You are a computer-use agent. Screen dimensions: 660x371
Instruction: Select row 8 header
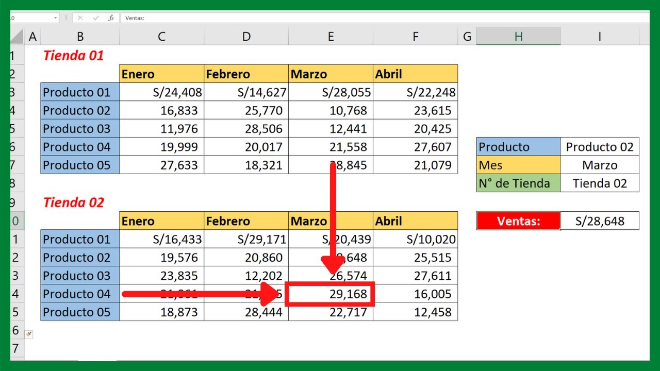coord(16,183)
